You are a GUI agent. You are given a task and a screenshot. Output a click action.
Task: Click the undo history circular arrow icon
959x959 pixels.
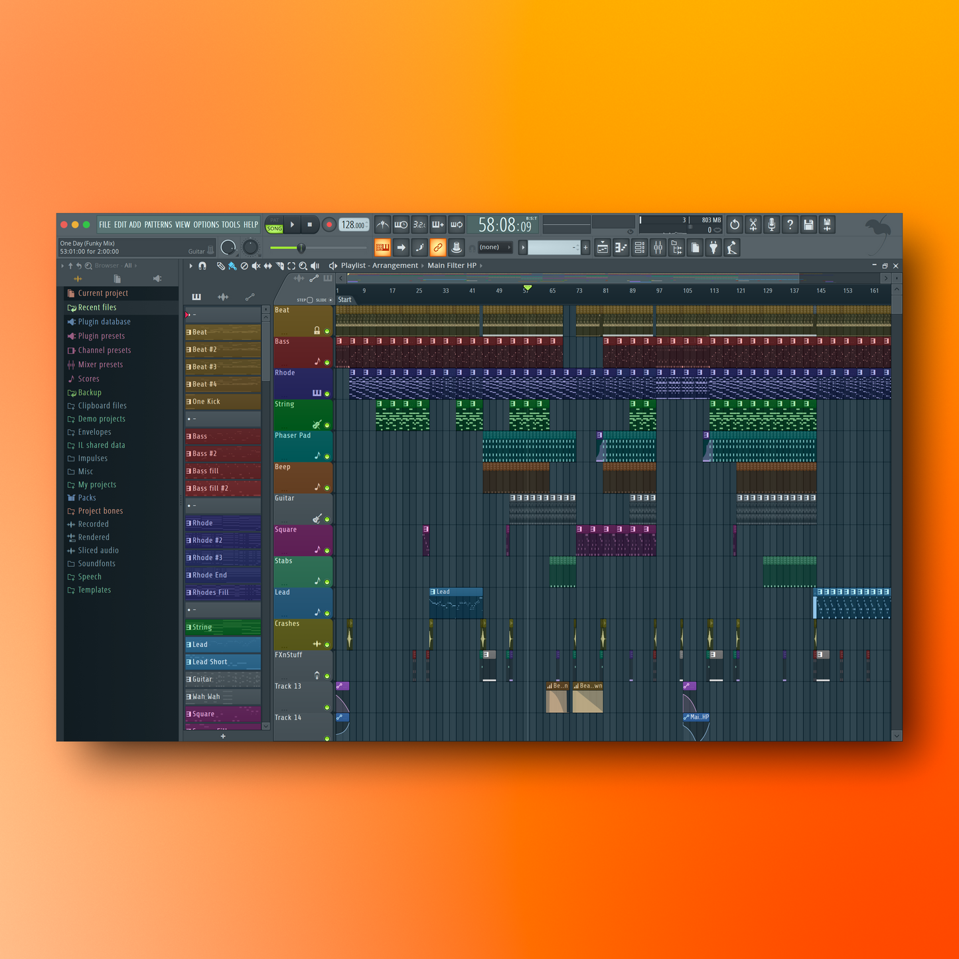(735, 225)
